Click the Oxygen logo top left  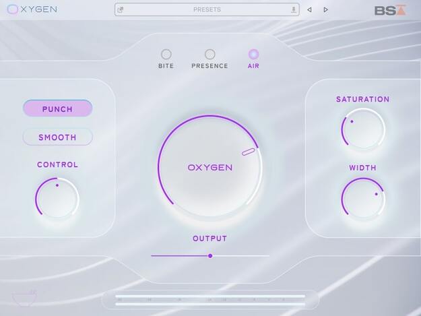32,9
